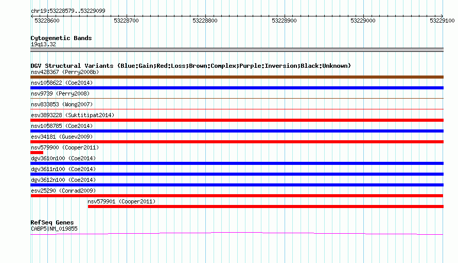This screenshot has width=458, height=263.
Task: Click dgv3611n100 (Coe2014) variant label
Action: pos(63,169)
